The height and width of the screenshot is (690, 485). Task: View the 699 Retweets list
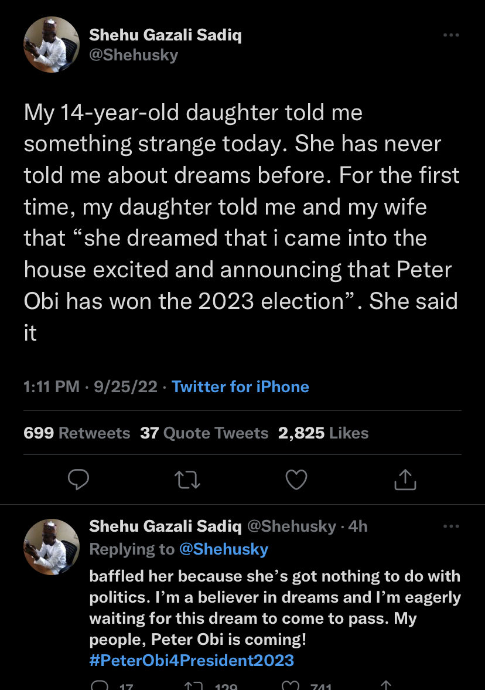point(77,433)
